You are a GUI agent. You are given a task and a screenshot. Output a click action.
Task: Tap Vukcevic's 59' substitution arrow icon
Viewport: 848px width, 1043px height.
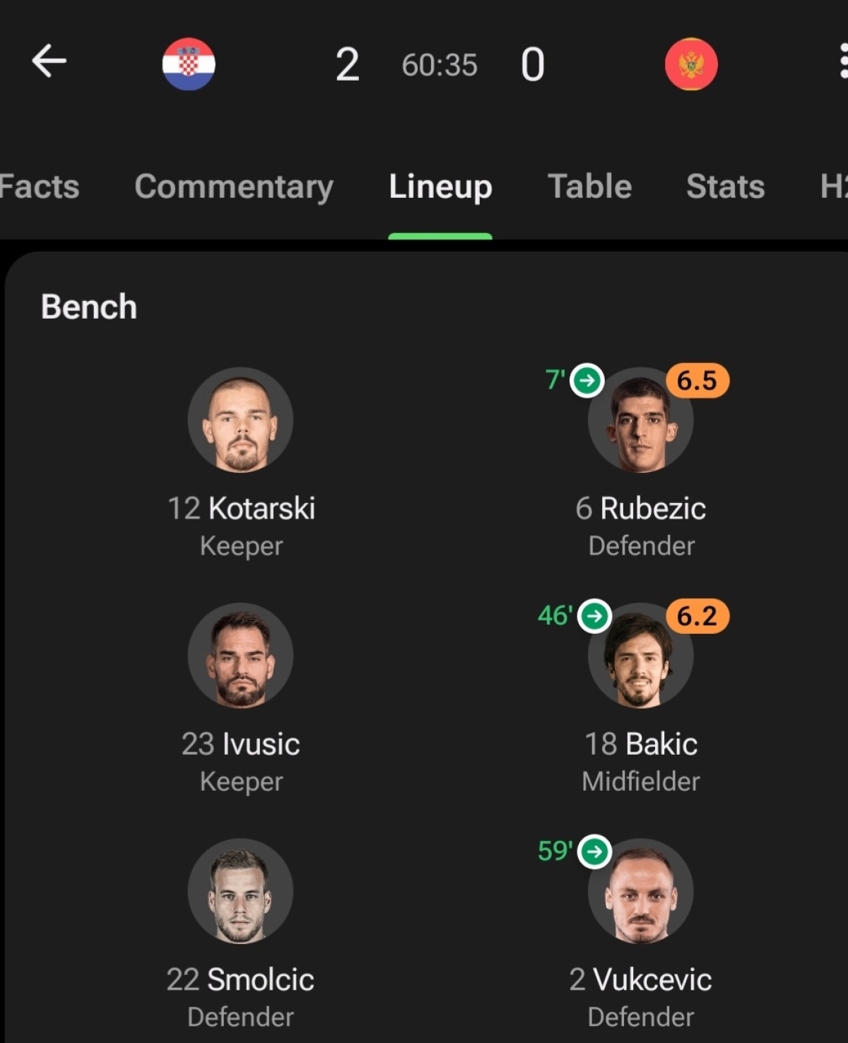(x=594, y=852)
